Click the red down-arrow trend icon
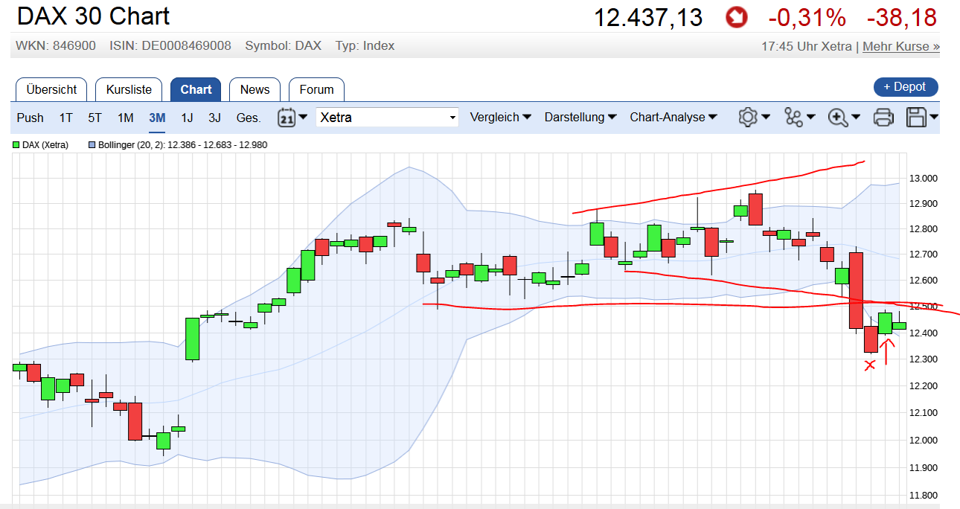 click(736, 18)
